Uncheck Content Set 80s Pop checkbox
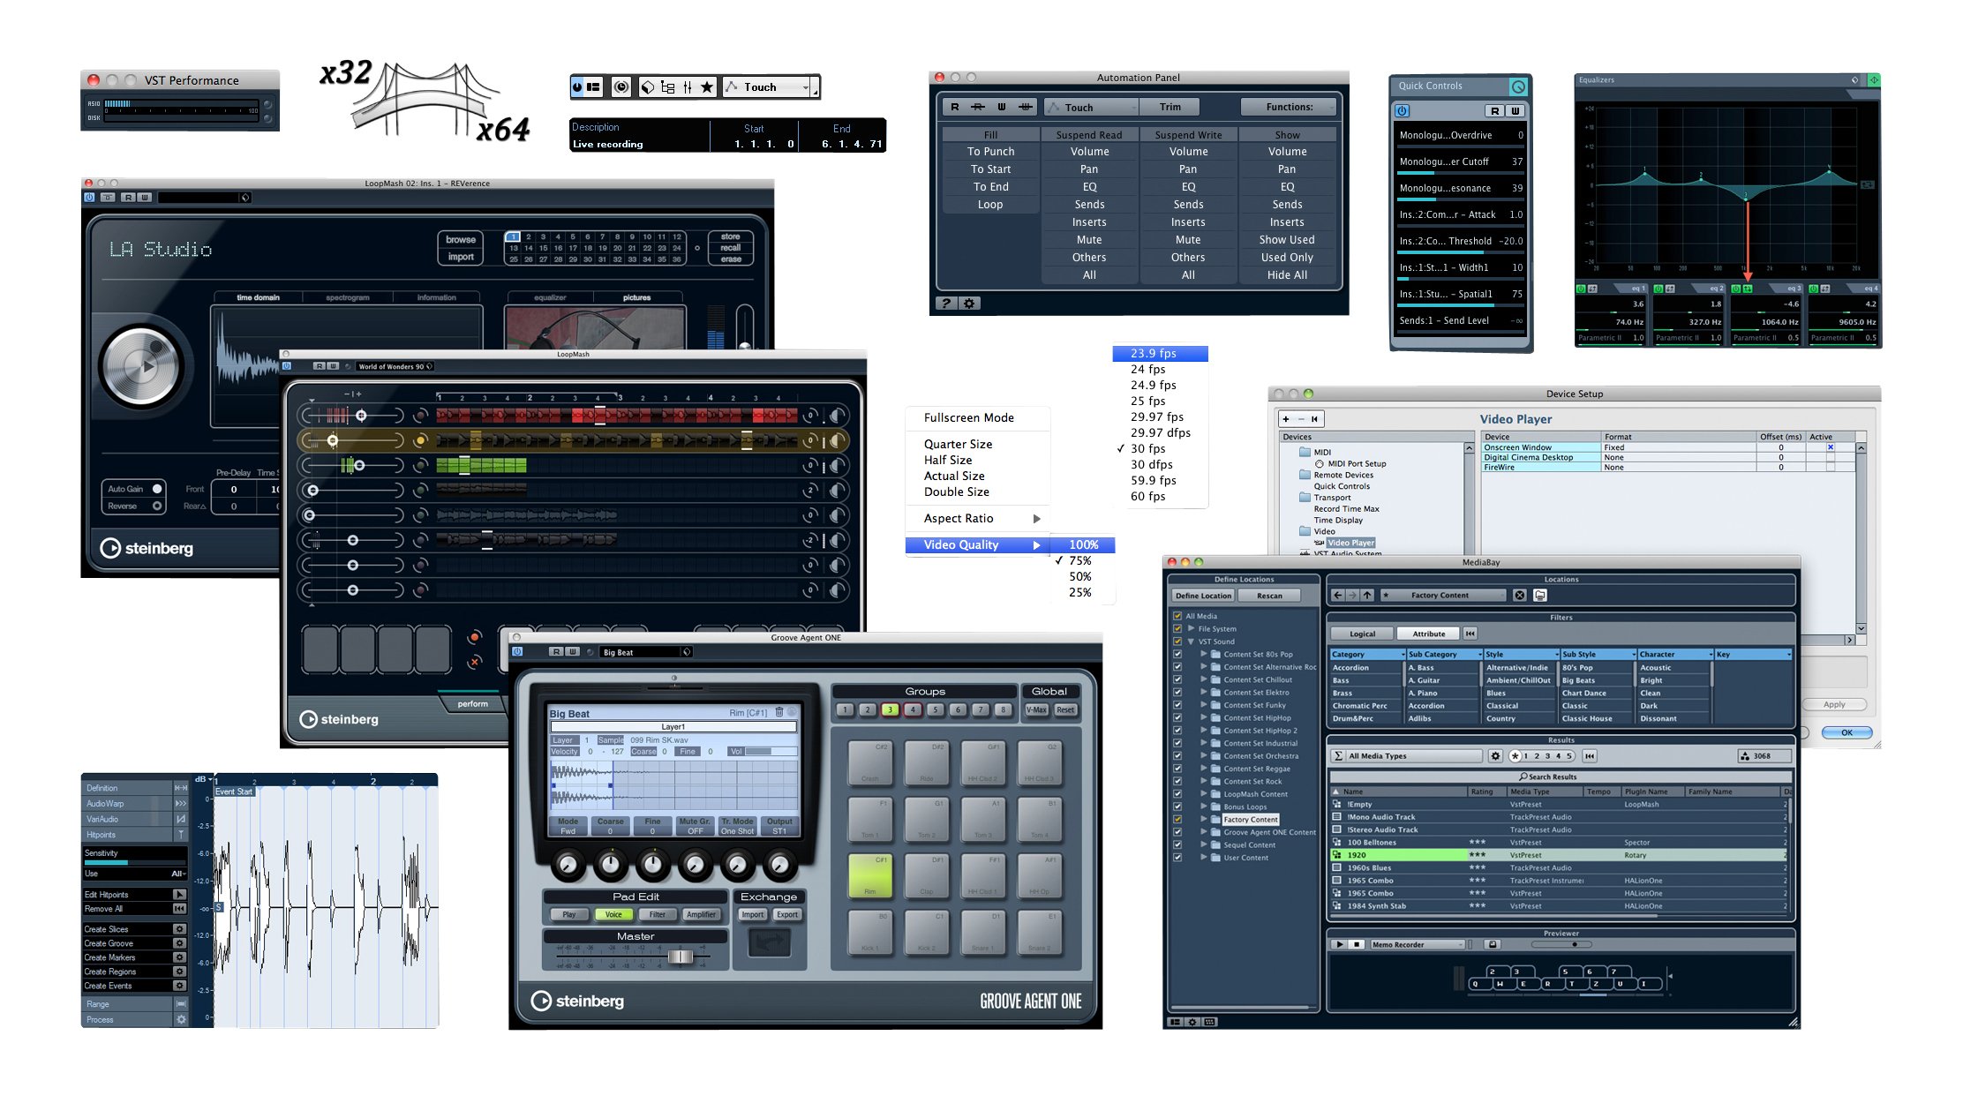 (1177, 655)
